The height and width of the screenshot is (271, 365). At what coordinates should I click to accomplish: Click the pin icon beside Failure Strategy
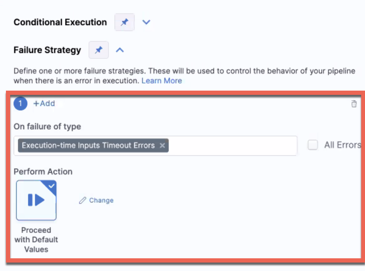[99, 50]
